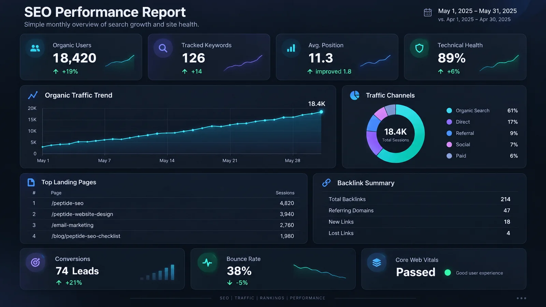The image size is (546, 307).
Task: Click the Total Backlinks label
Action: 347,199
